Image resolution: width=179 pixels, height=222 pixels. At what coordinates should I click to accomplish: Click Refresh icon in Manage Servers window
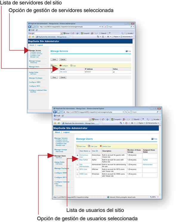[x=102, y=27]
